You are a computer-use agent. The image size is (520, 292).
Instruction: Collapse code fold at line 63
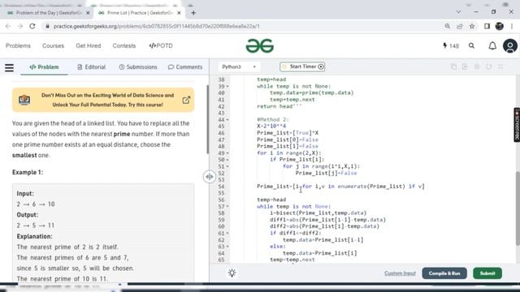pos(227,247)
